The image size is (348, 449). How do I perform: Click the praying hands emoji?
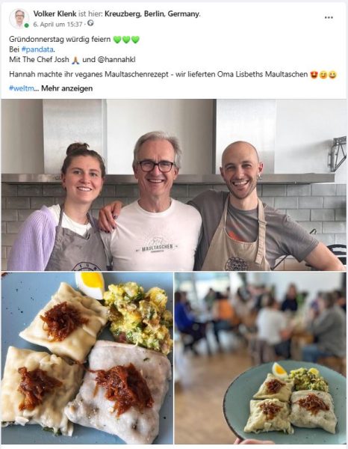75,60
